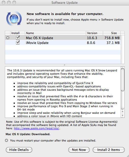Click the Software Update window title
The height and width of the screenshot is (157, 129).
click(x=64, y=3)
